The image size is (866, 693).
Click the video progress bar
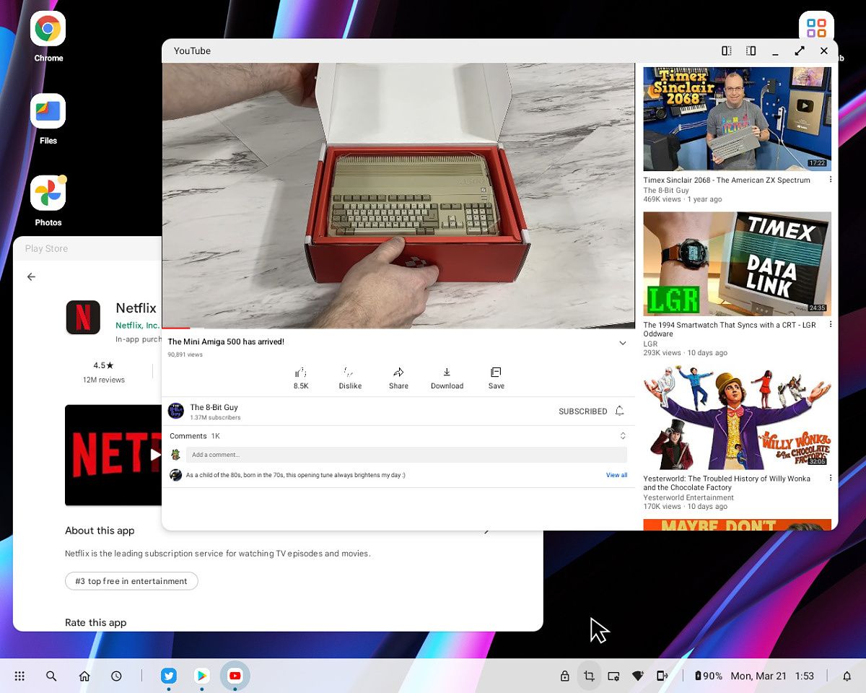tap(398, 328)
